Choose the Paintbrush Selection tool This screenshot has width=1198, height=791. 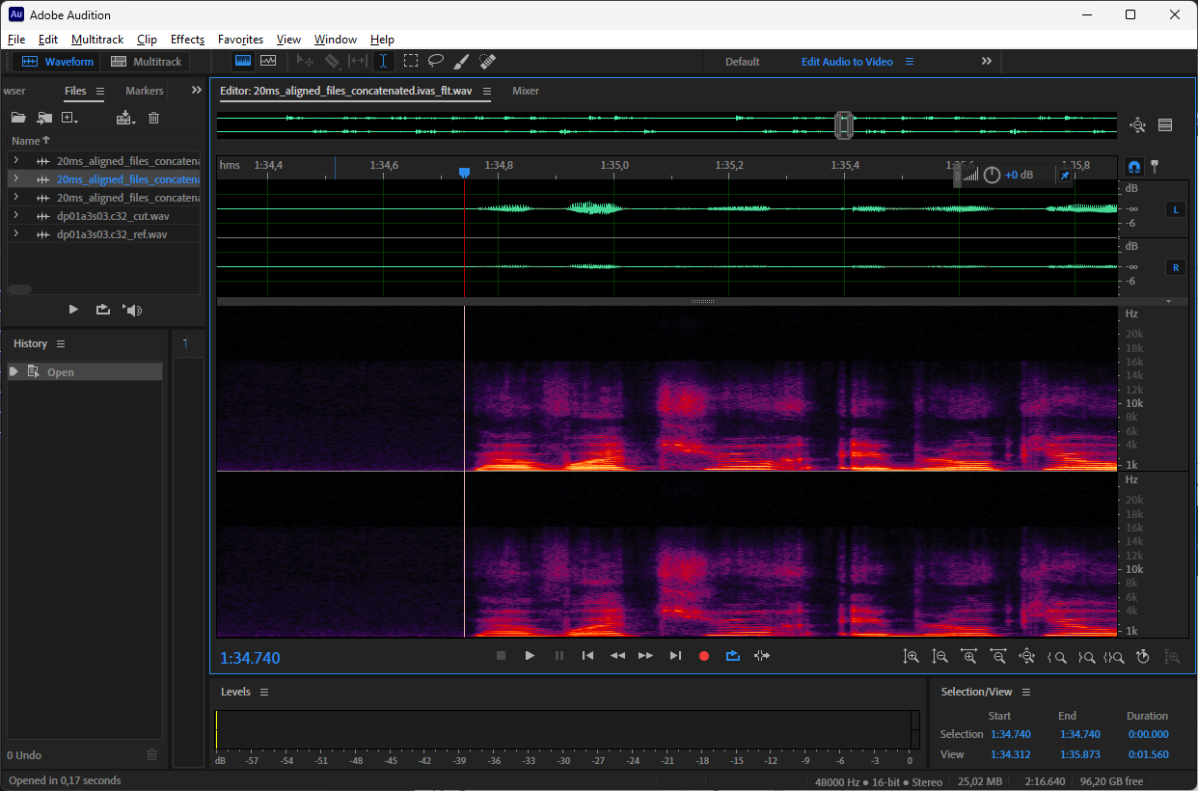461,61
